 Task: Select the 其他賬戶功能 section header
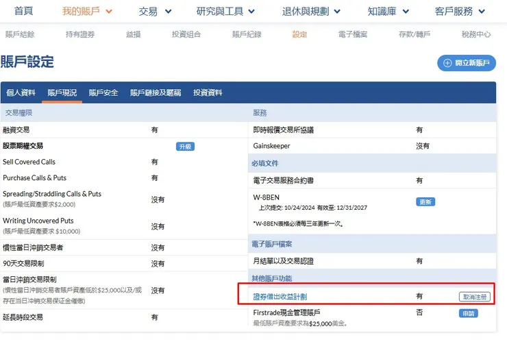coord(271,278)
